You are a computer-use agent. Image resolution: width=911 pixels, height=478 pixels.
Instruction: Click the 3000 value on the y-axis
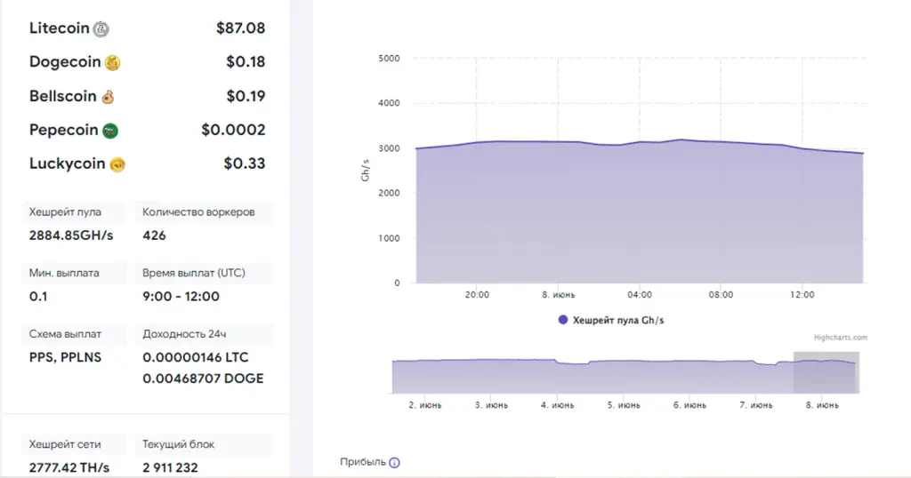coord(389,147)
